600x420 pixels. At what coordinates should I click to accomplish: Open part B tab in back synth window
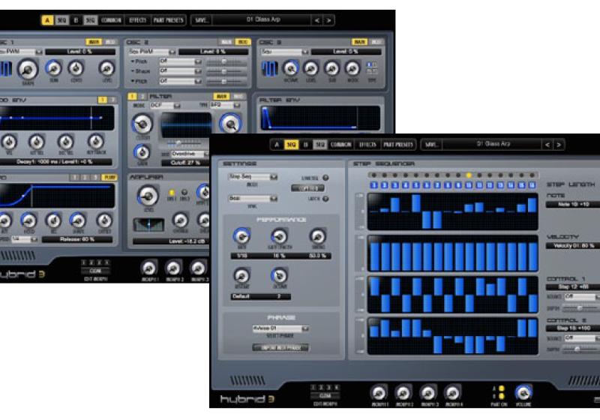click(x=76, y=20)
